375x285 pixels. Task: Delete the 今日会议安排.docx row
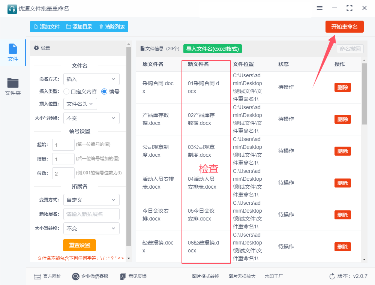pyautogui.click(x=342, y=215)
